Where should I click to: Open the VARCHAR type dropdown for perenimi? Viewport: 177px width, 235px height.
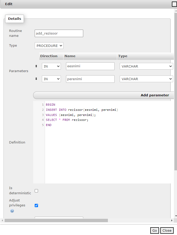pos(146,79)
